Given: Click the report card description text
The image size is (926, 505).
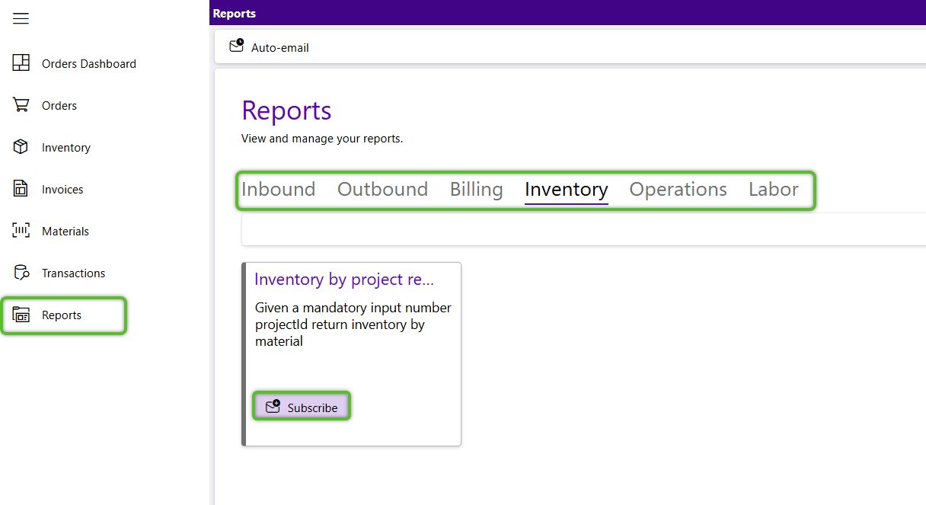Looking at the screenshot, I should click(353, 324).
